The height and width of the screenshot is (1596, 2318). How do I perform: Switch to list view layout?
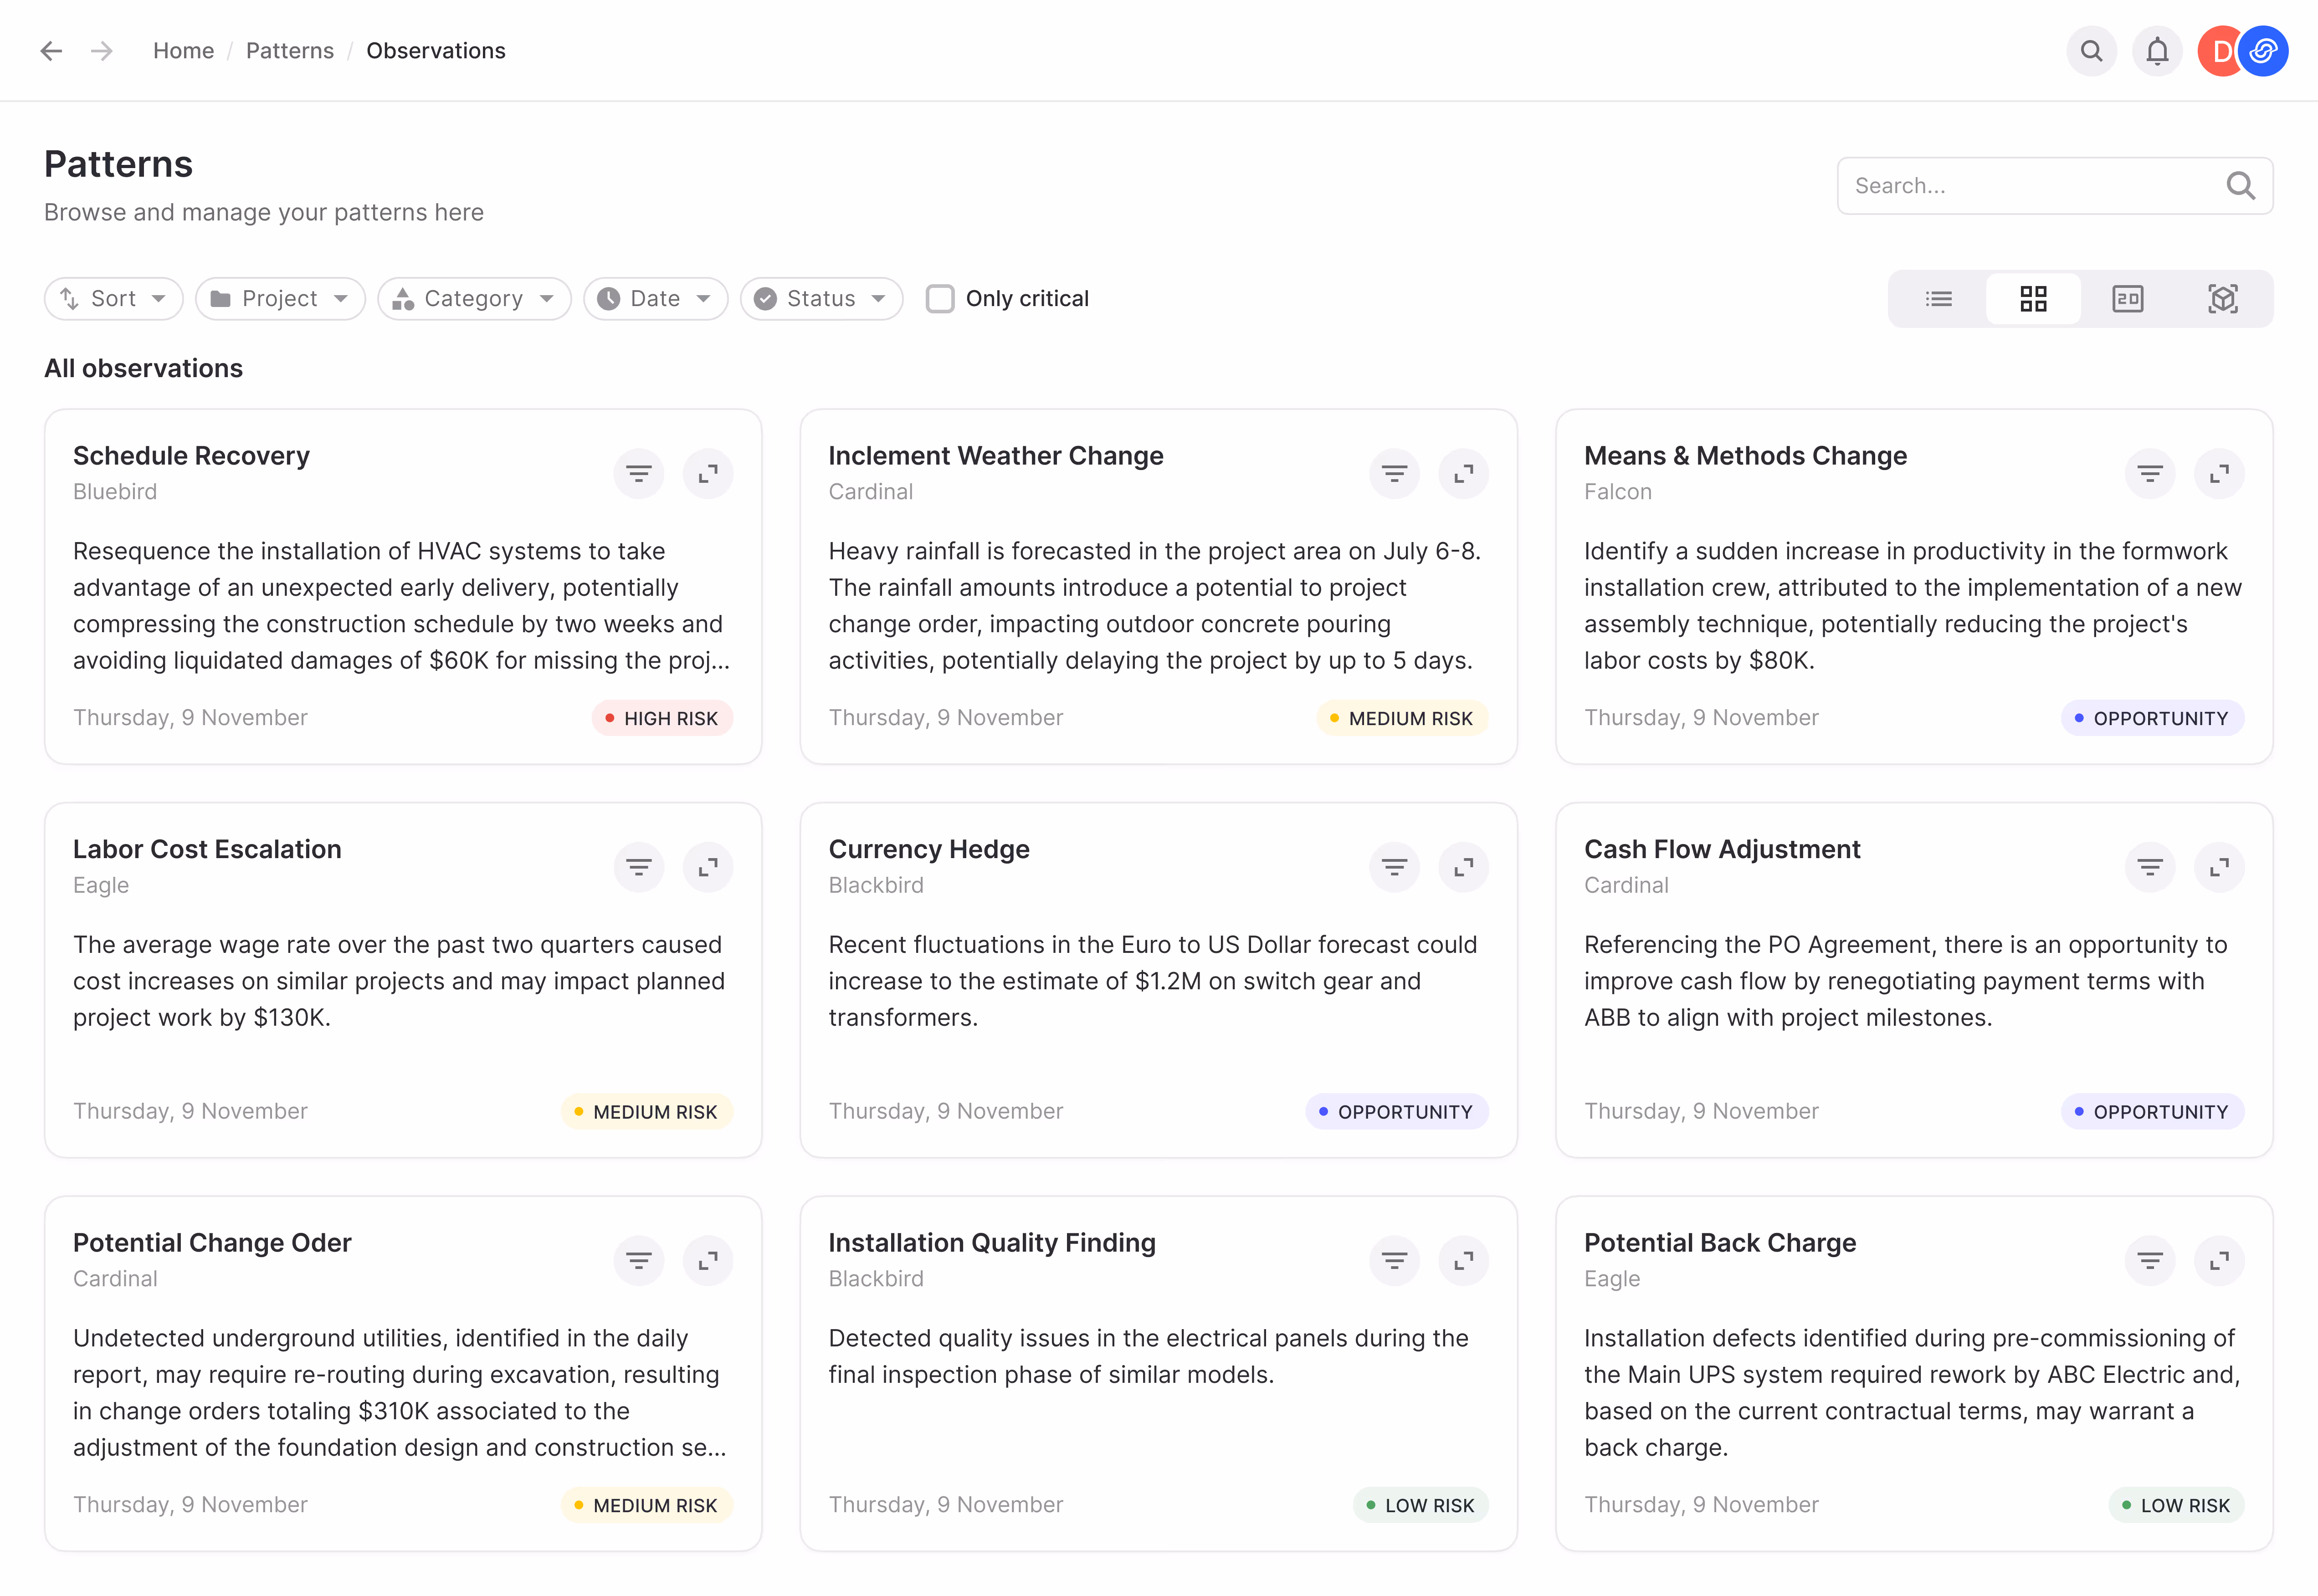click(x=1938, y=298)
